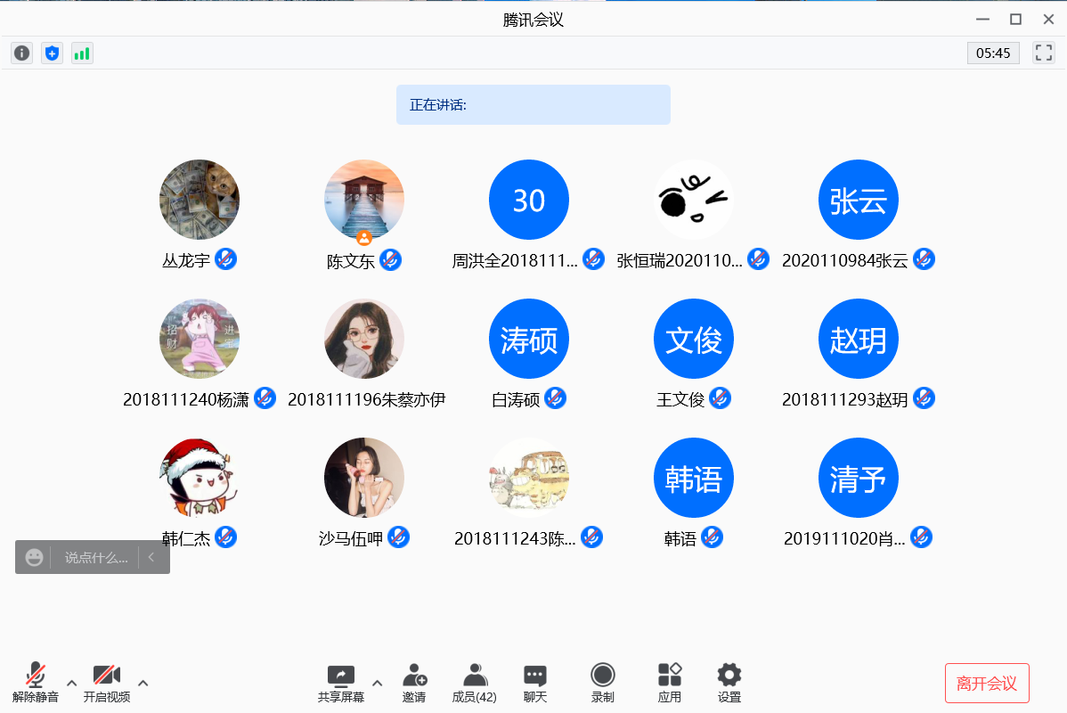Open the Invite (邀请) option

click(414, 683)
